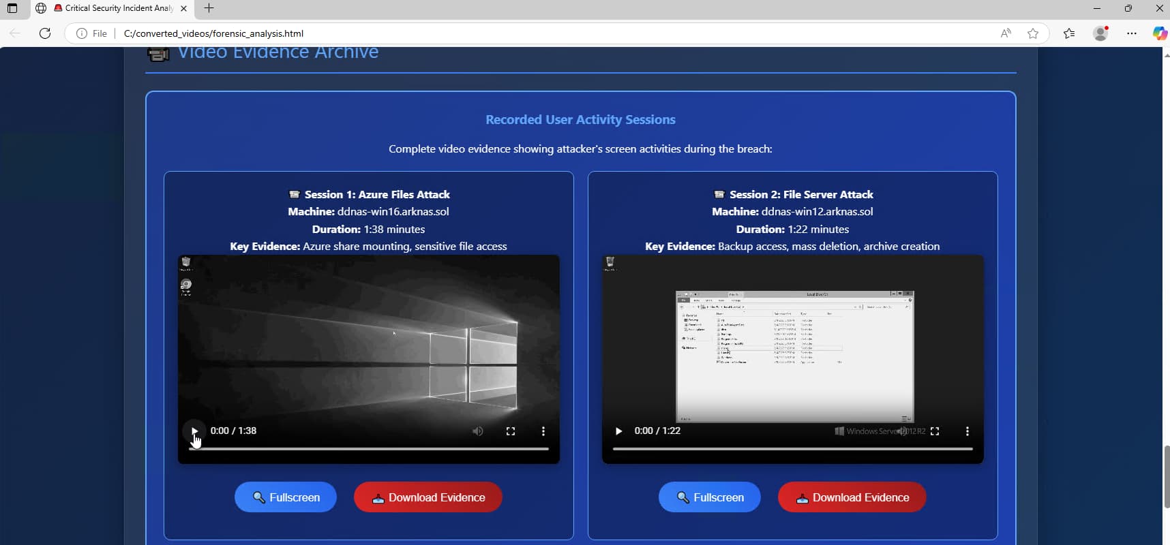
Task: Play the Session 2 File Server Attack video
Action: click(618, 431)
